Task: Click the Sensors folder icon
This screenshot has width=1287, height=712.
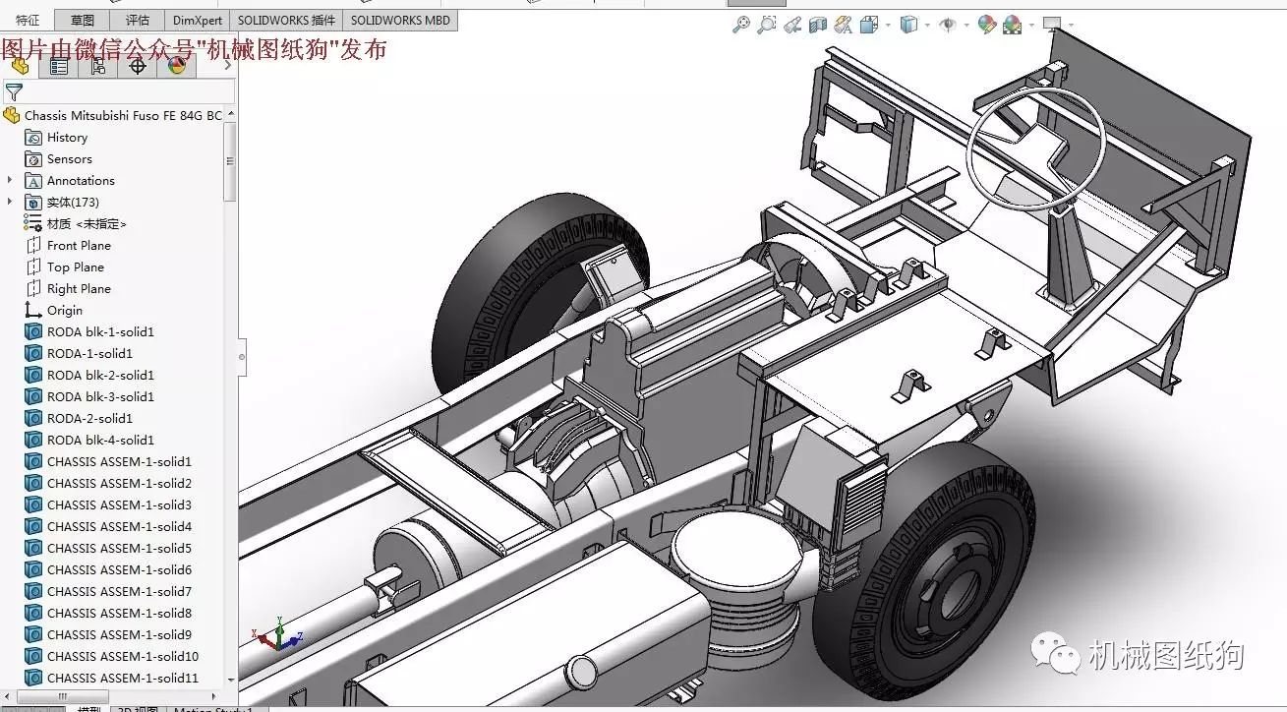Action: click(33, 159)
